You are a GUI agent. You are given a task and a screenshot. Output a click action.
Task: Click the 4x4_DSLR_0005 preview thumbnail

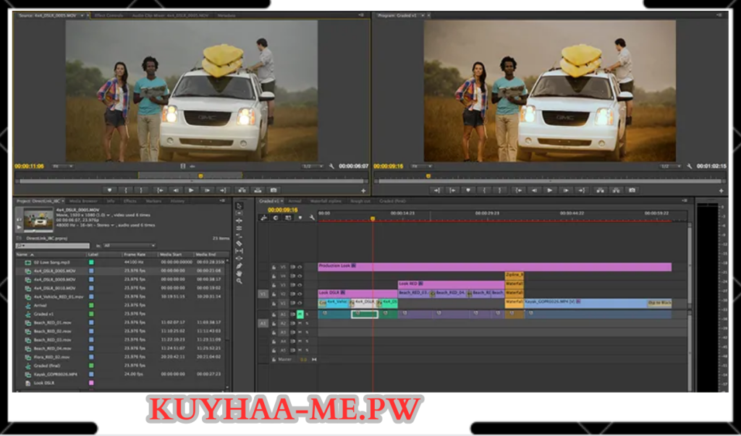coord(38,220)
